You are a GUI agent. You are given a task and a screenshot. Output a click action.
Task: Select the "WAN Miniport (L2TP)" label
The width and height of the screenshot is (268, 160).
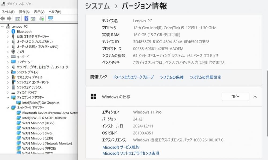(38, 138)
